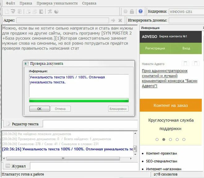Viewport: 204px width, 178px height.
Task: Click the green progress bar in dialog
Action: tap(79, 100)
